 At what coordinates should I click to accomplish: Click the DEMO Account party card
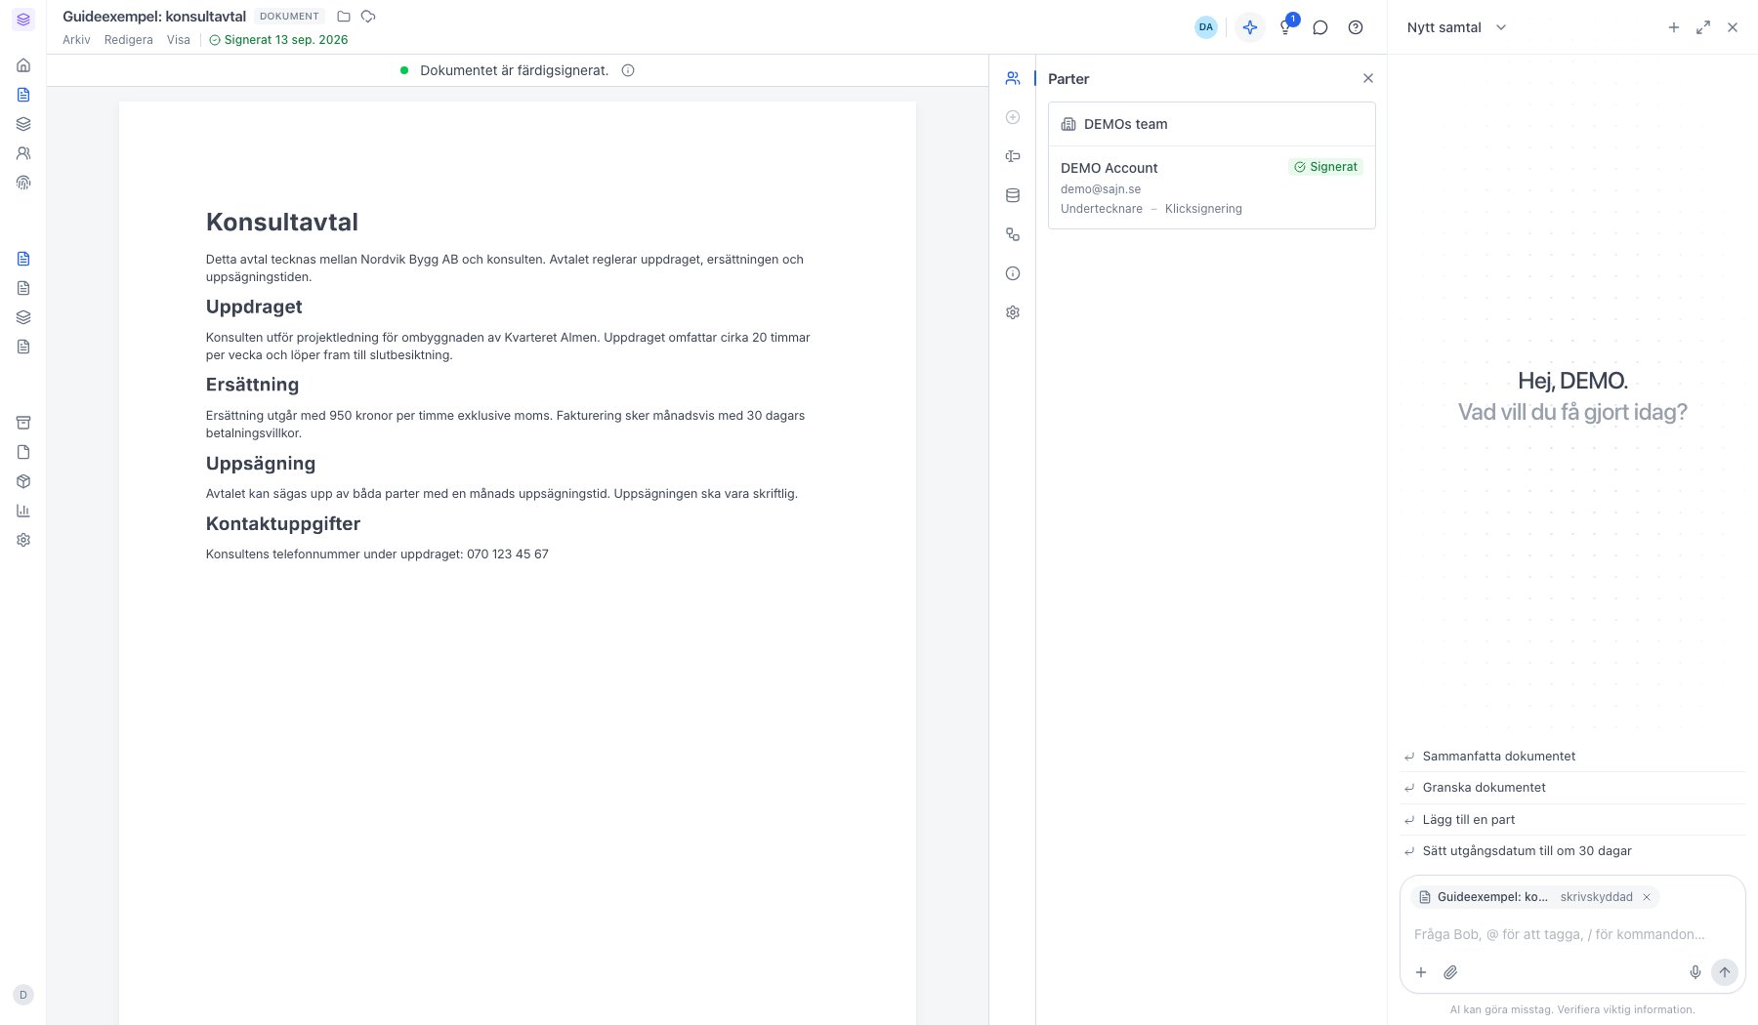click(x=1212, y=187)
